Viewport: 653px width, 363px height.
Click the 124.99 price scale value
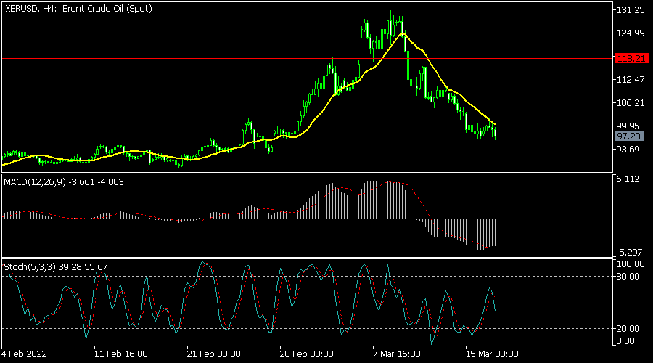[x=631, y=33]
